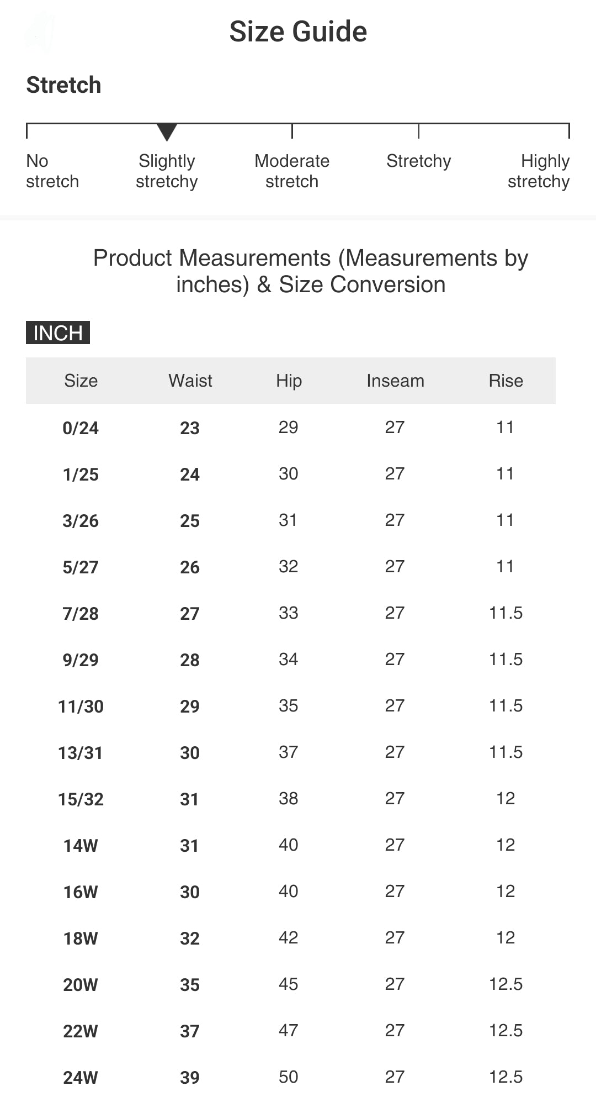Click the Stretch section heading
The height and width of the screenshot is (1102, 596).
point(63,85)
